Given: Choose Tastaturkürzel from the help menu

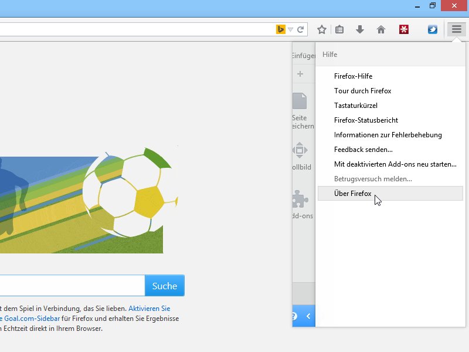Looking at the screenshot, I should (x=390, y=106).
